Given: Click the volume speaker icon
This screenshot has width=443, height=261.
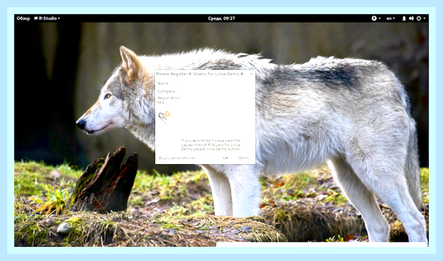Looking at the screenshot, I should pos(411,19).
